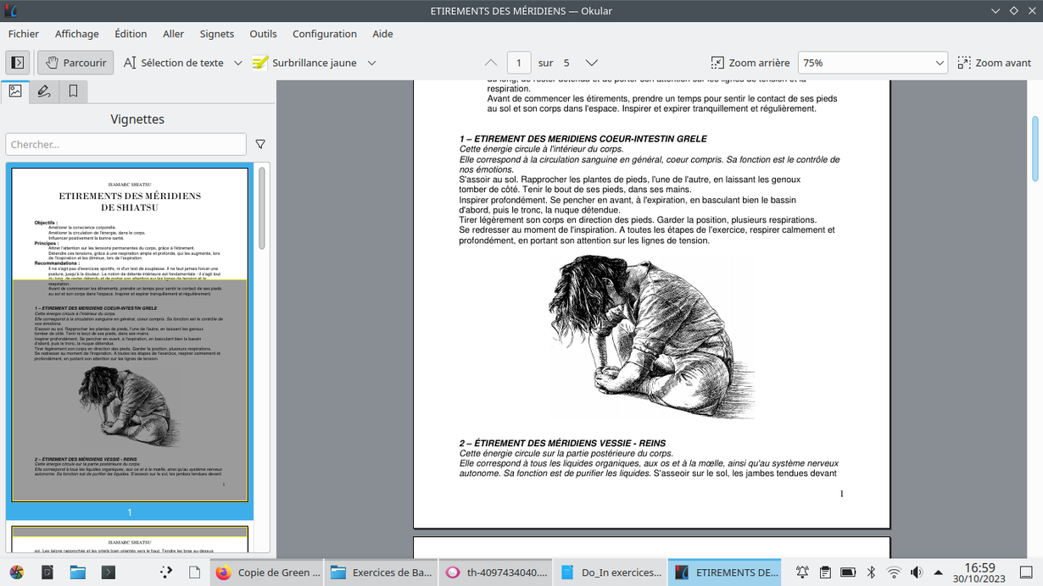Expand the Surbrillance jaune dropdown arrow
The height and width of the screenshot is (586, 1043).
(371, 63)
